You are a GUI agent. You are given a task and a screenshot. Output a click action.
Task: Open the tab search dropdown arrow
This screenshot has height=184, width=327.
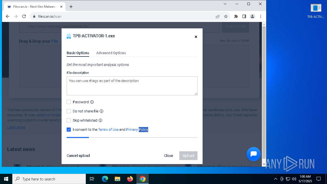click(225, 4)
